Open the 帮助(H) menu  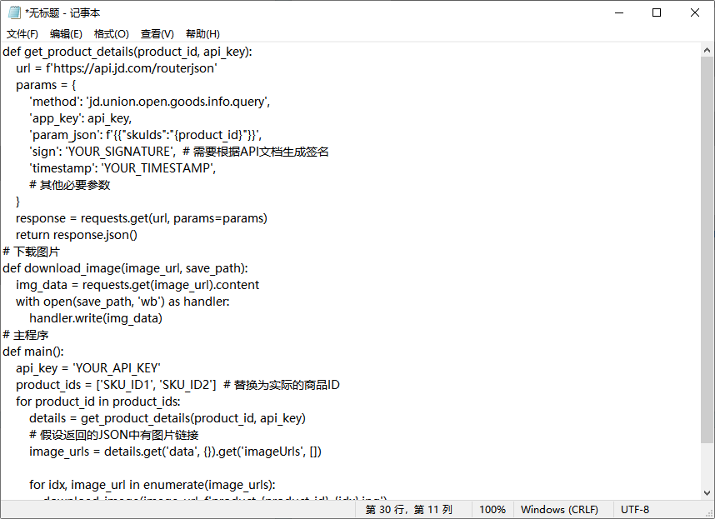pyautogui.click(x=203, y=33)
